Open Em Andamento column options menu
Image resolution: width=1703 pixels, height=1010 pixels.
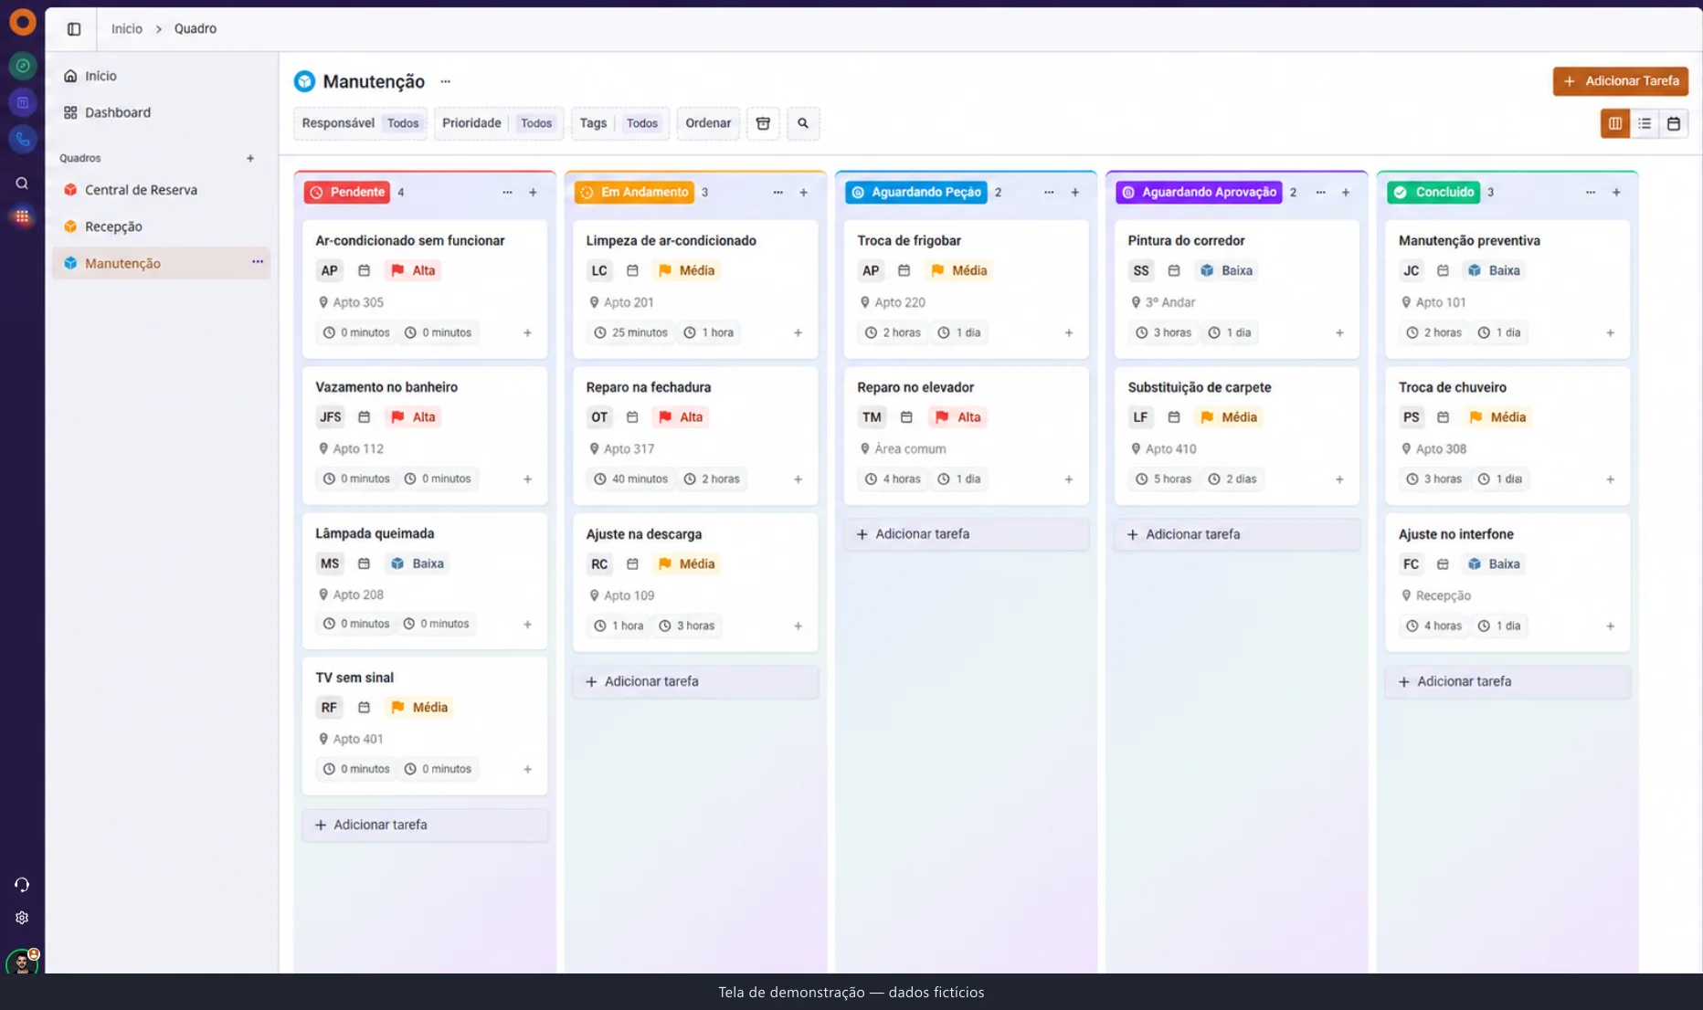coord(777,193)
